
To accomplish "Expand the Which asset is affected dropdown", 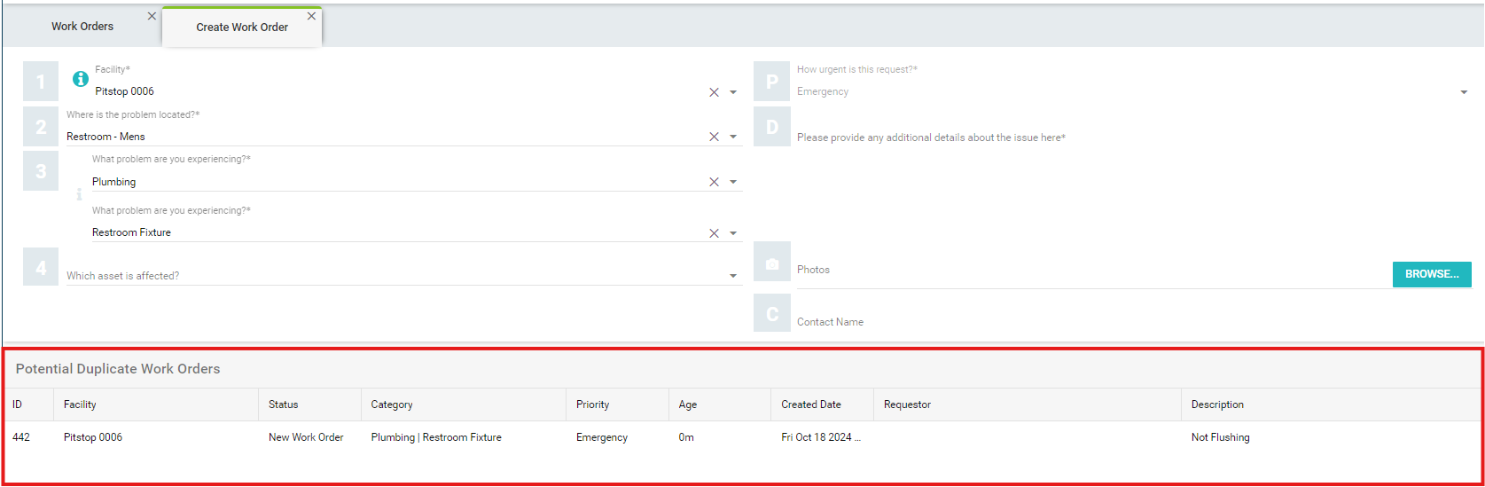I will click(x=733, y=276).
